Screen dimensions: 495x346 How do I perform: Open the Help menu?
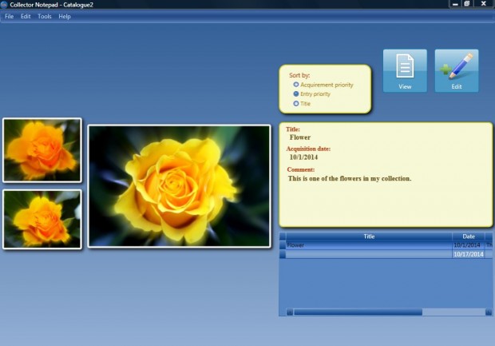click(x=65, y=16)
